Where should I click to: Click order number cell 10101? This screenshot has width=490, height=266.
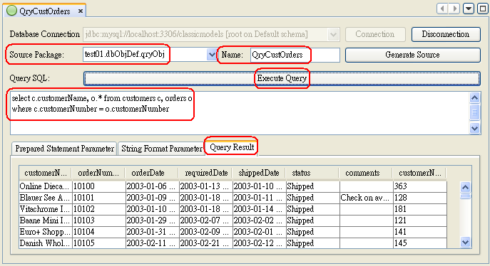(98, 198)
